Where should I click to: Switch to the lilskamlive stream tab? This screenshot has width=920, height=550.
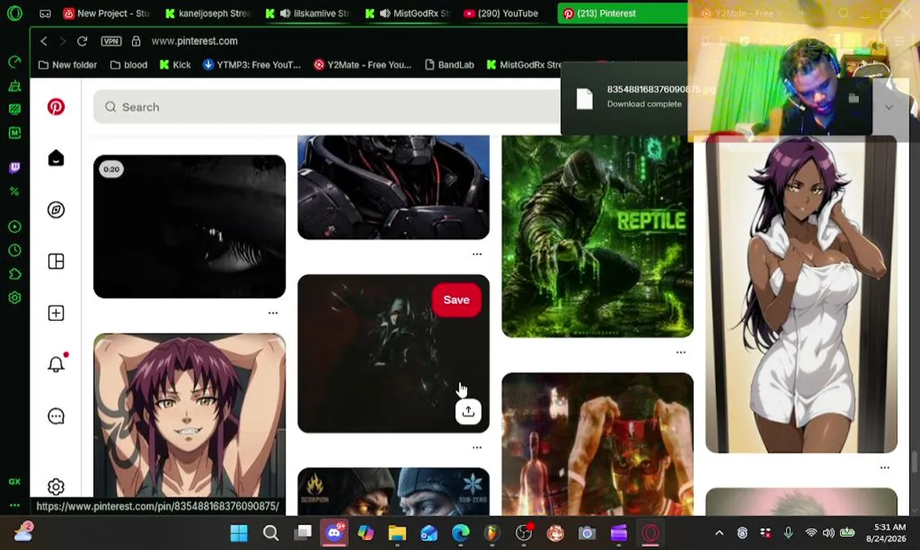308,13
